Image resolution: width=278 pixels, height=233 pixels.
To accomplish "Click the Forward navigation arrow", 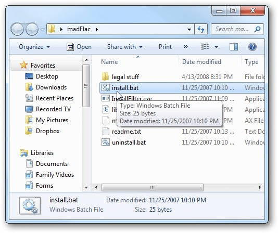I will click(32, 29).
